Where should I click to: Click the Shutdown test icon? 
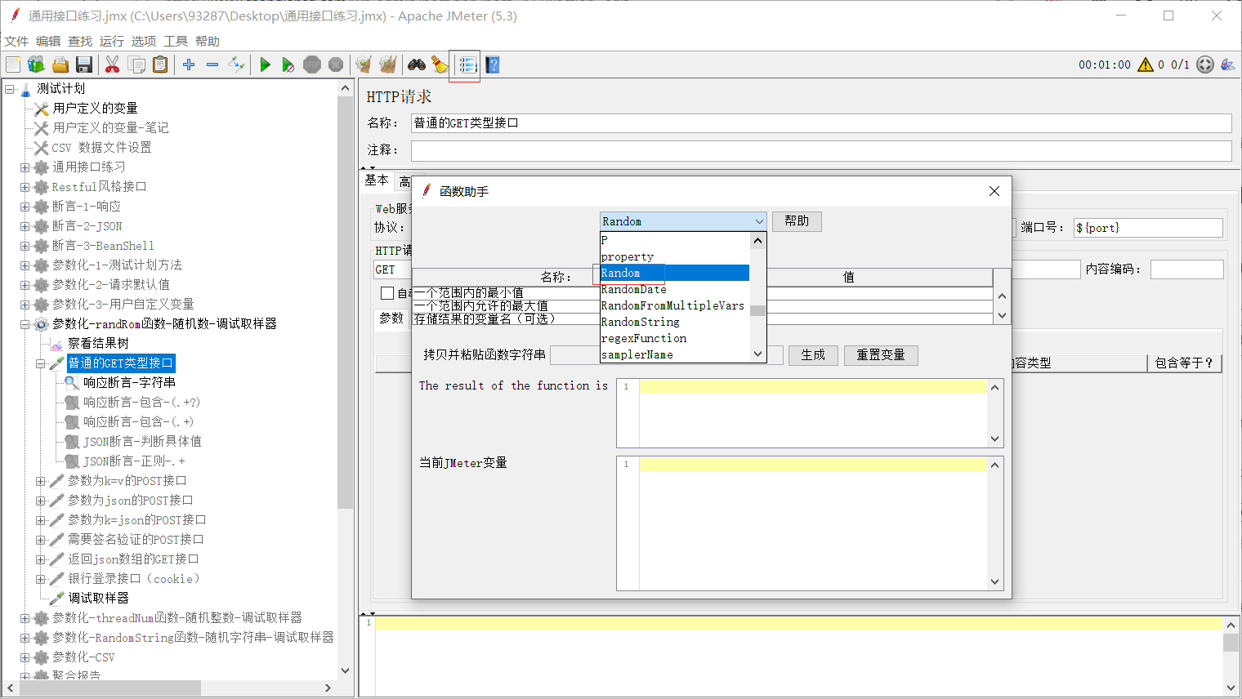[336, 65]
